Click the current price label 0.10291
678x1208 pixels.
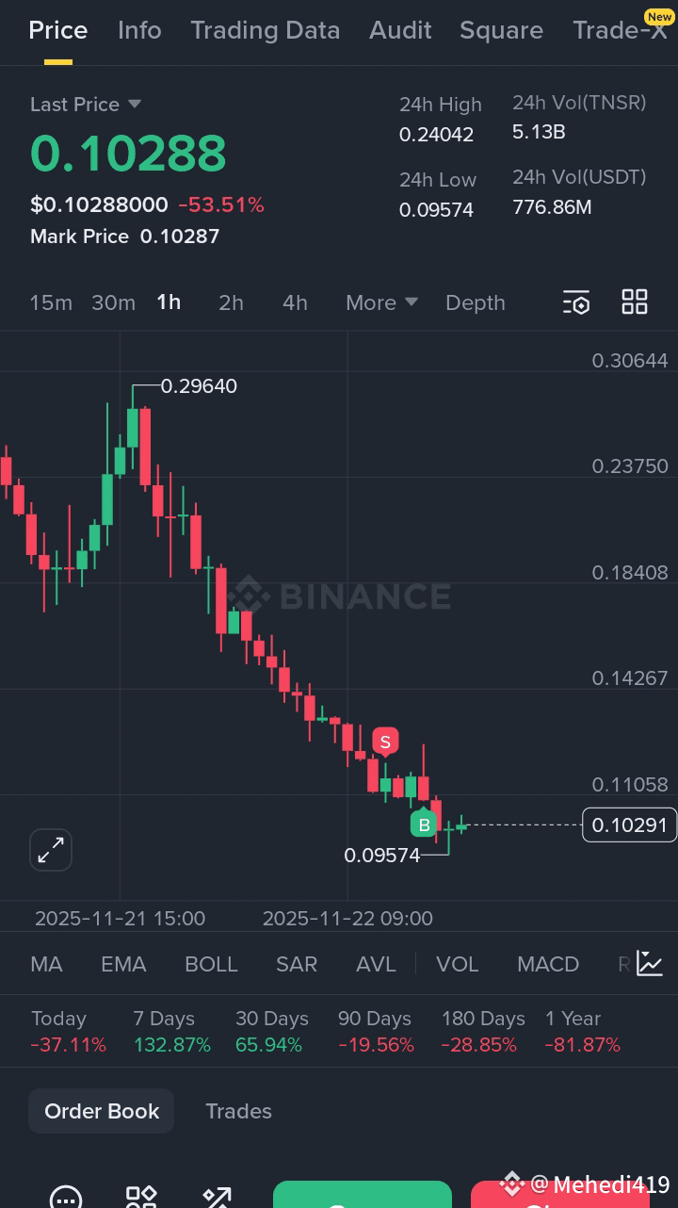(630, 825)
